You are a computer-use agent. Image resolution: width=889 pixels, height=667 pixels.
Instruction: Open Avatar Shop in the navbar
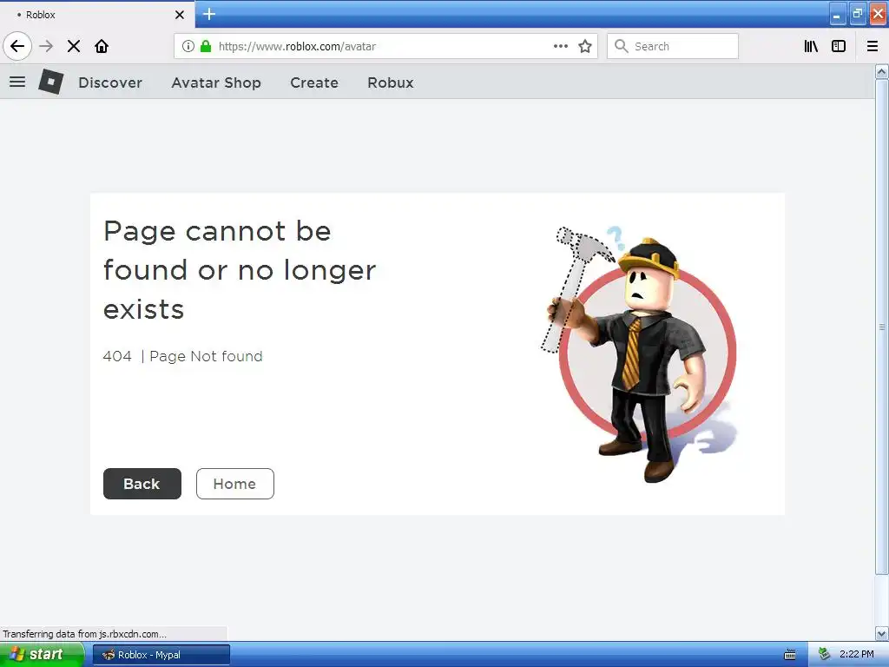click(x=216, y=83)
